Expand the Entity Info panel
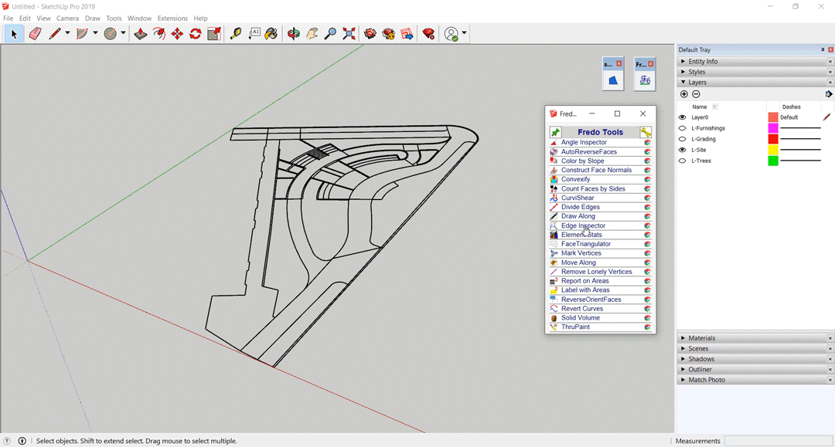This screenshot has height=447, width=835. [x=702, y=62]
